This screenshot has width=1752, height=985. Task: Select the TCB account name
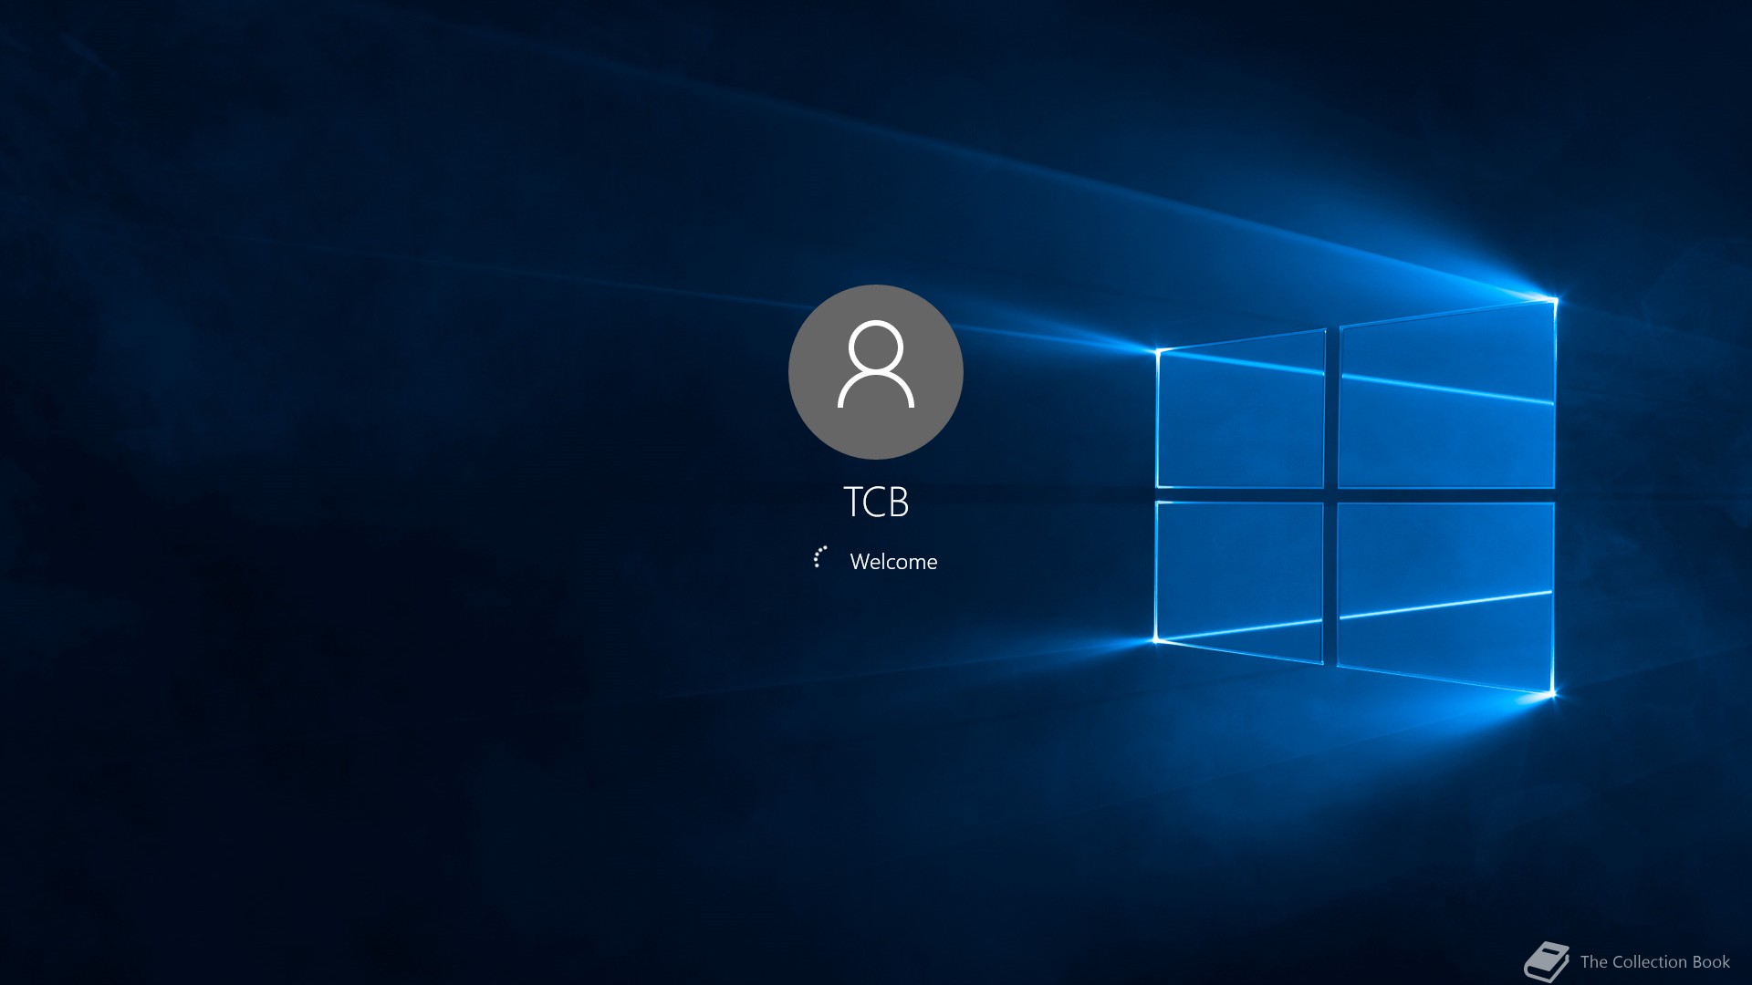click(875, 502)
